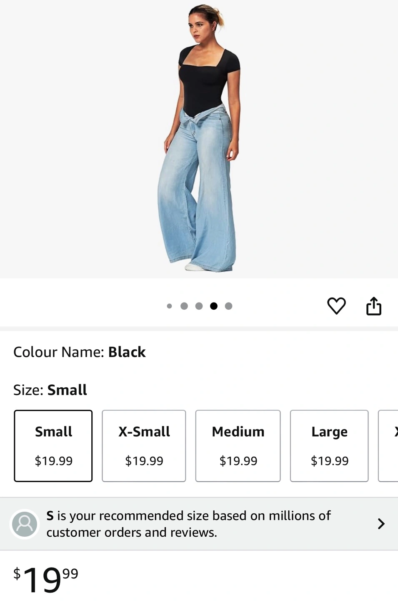Select the X-Small size option
The image size is (398, 601).
click(144, 446)
